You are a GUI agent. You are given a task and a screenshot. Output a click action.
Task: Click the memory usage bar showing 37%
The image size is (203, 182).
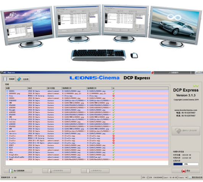[x=186, y=164]
